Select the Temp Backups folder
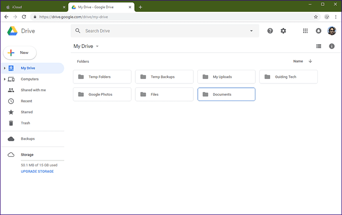 point(164,77)
